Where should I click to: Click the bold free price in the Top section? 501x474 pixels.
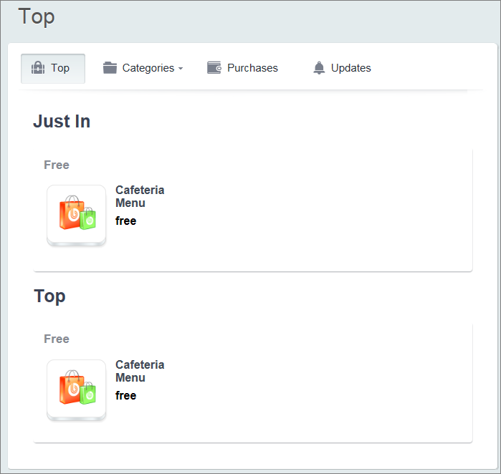pos(125,395)
